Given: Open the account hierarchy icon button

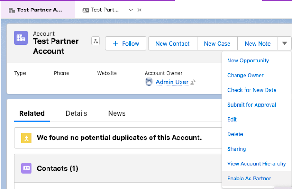Looking at the screenshot, I should 95,41.
